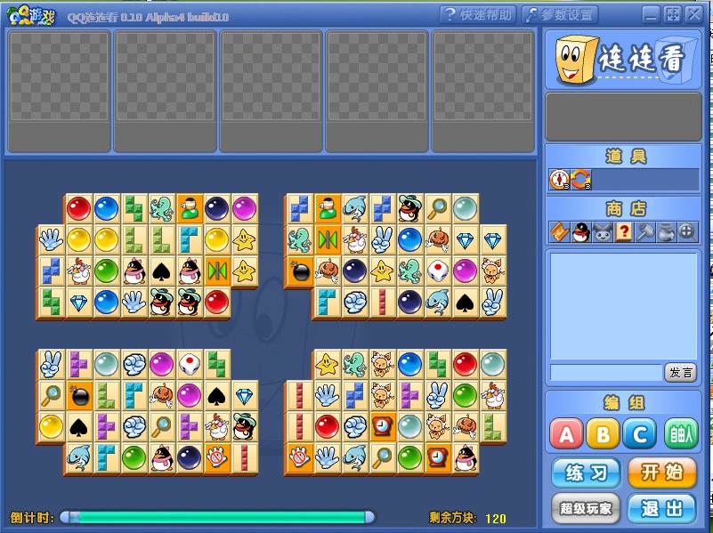Click the 发言 send button
Image resolution: width=713 pixels, height=533 pixels.
tap(681, 373)
